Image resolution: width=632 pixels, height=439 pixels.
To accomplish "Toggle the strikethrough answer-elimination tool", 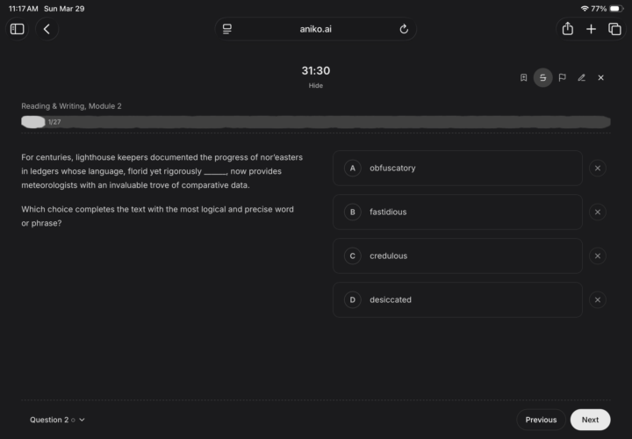I will tap(542, 77).
